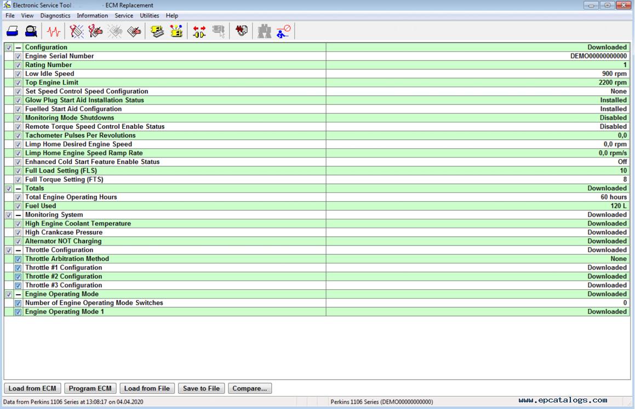Collapse the Configuration group
This screenshot has height=409, width=635.
pos(18,48)
